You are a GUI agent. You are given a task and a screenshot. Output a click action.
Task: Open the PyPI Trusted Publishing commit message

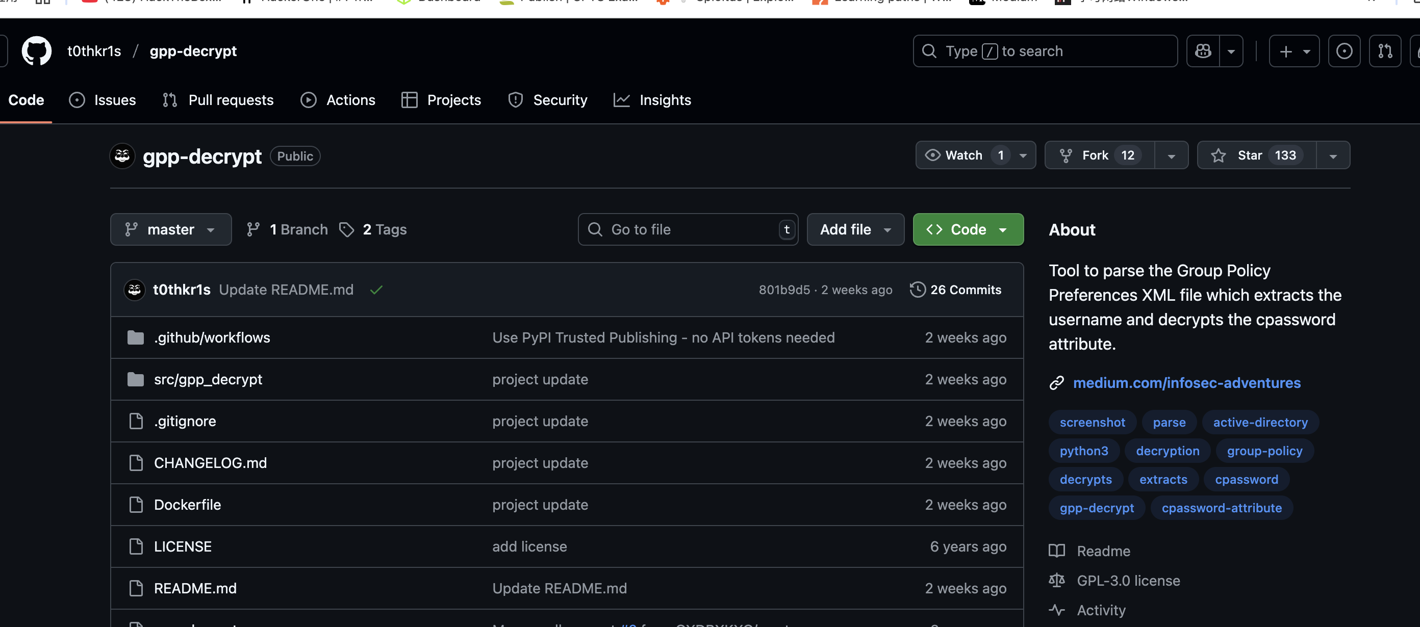663,338
